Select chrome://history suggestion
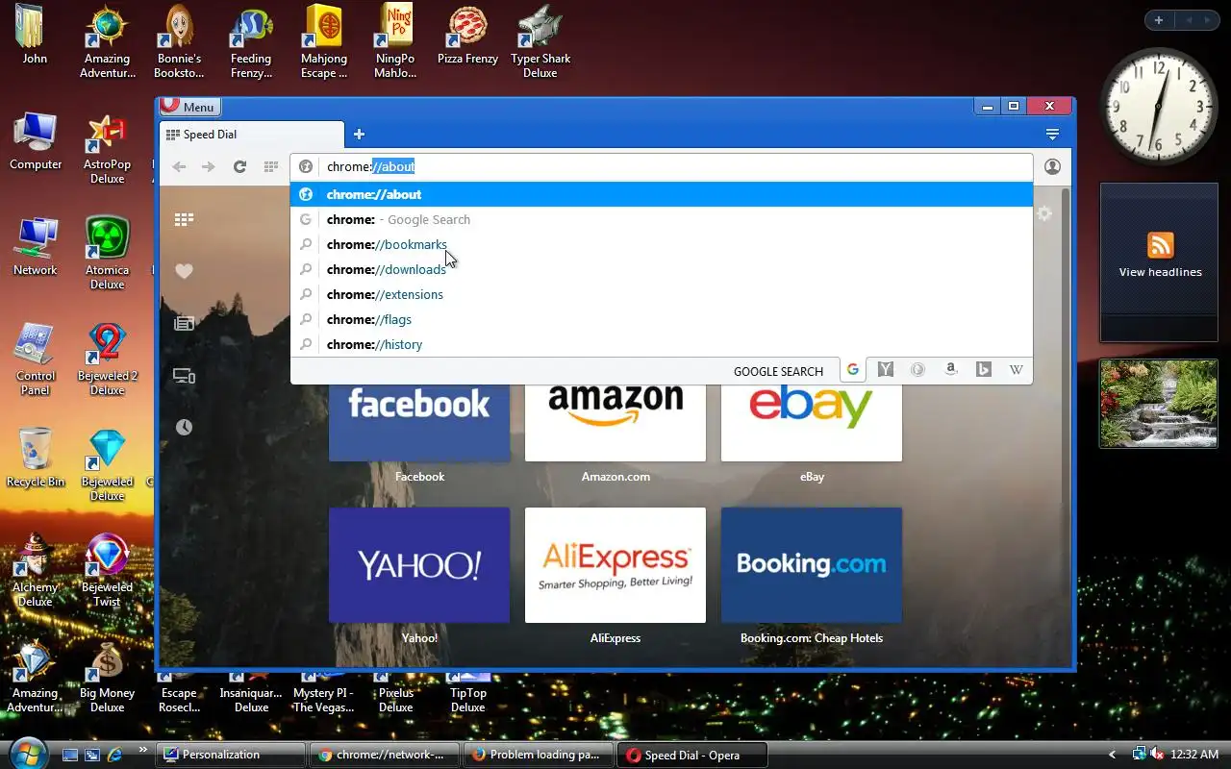 (x=662, y=344)
